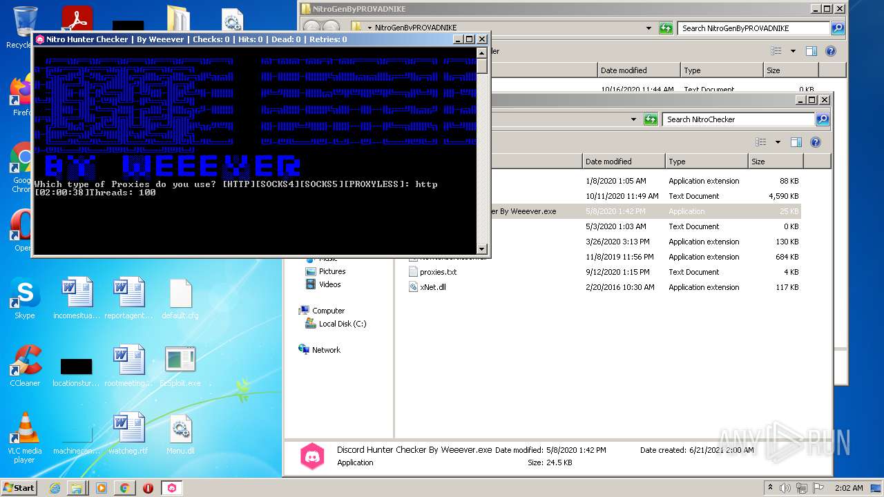Viewport: 884px width, 497px height.
Task: Click search magnifier in NitroGenByPROVADNIKE window
Action: [838, 28]
